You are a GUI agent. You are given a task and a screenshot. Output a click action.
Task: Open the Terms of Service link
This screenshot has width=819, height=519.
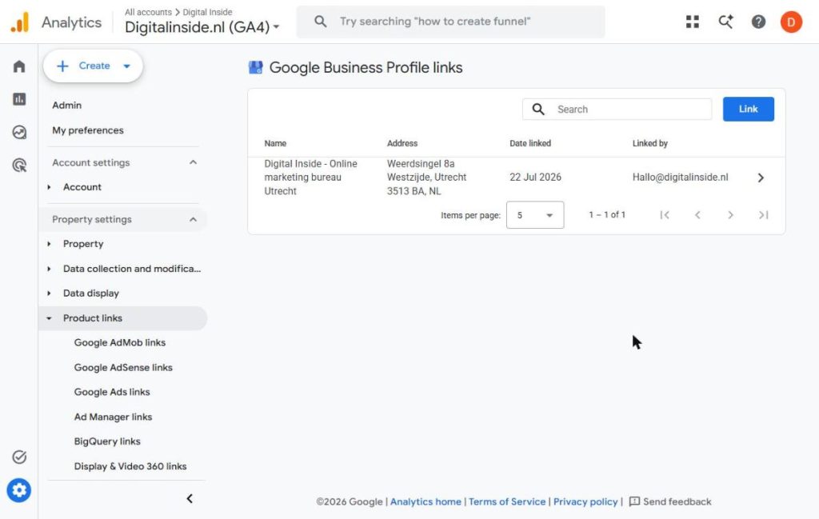point(506,501)
